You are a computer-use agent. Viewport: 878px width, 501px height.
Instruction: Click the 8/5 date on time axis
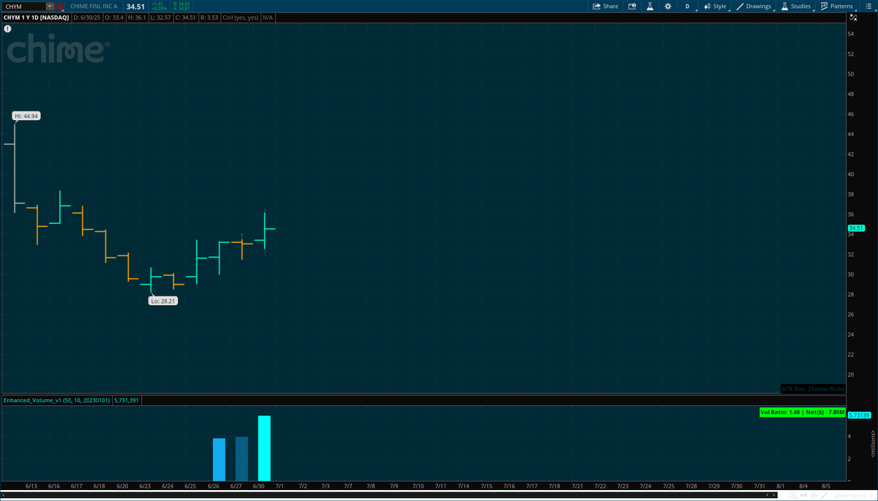tap(826, 486)
